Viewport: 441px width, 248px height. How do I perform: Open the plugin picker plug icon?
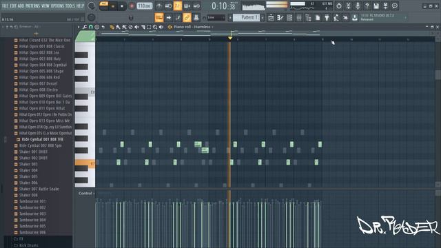click(x=327, y=18)
